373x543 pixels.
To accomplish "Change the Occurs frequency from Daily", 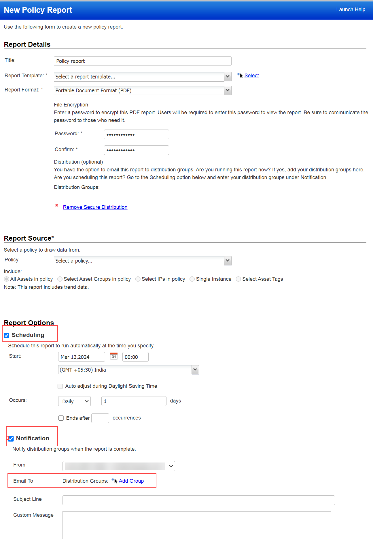I will click(x=74, y=401).
